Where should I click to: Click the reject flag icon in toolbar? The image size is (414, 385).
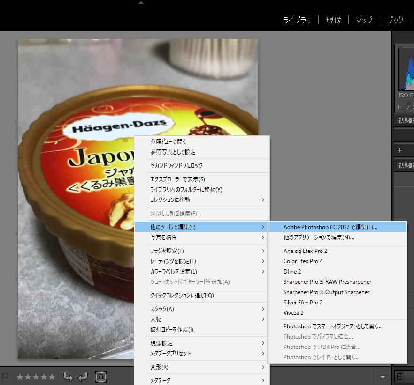point(5,376)
